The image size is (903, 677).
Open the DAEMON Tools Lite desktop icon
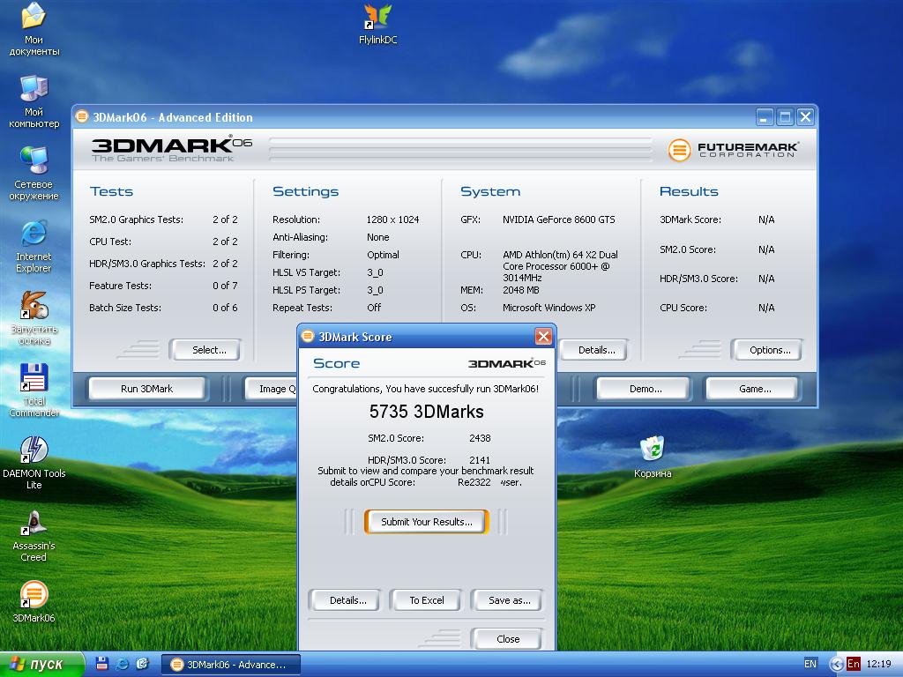pos(34,450)
